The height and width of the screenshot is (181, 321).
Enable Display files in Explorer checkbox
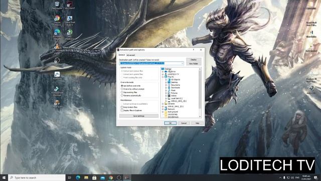(122, 111)
